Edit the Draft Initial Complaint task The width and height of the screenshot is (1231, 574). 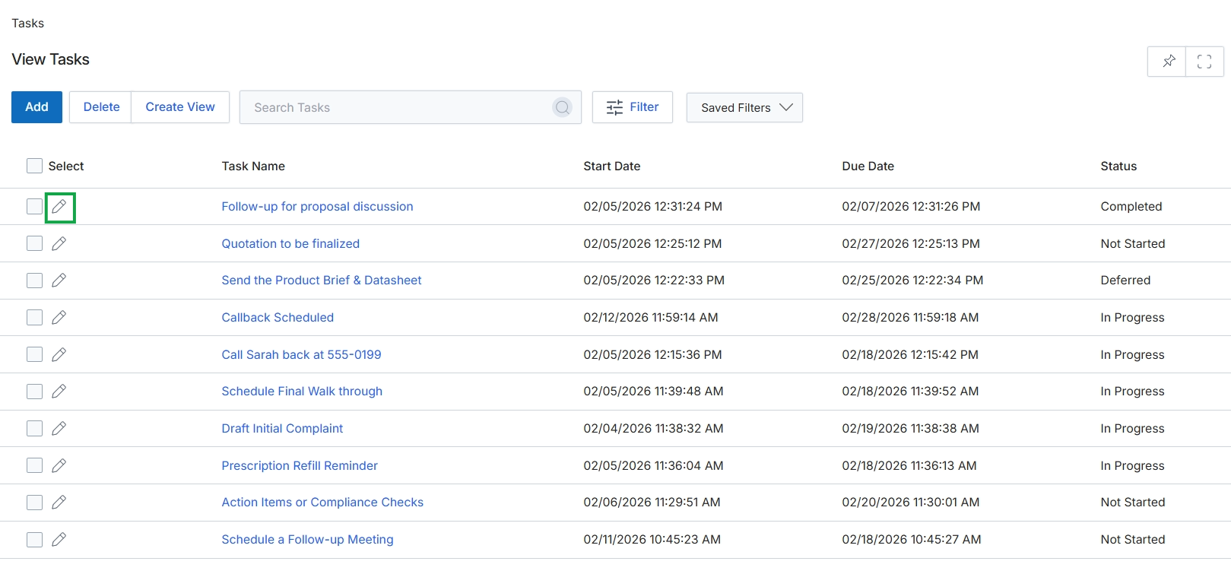(x=59, y=428)
